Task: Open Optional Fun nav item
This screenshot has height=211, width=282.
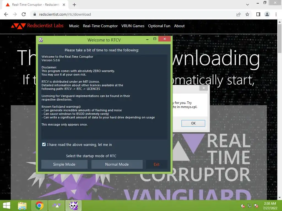Action: point(159,26)
